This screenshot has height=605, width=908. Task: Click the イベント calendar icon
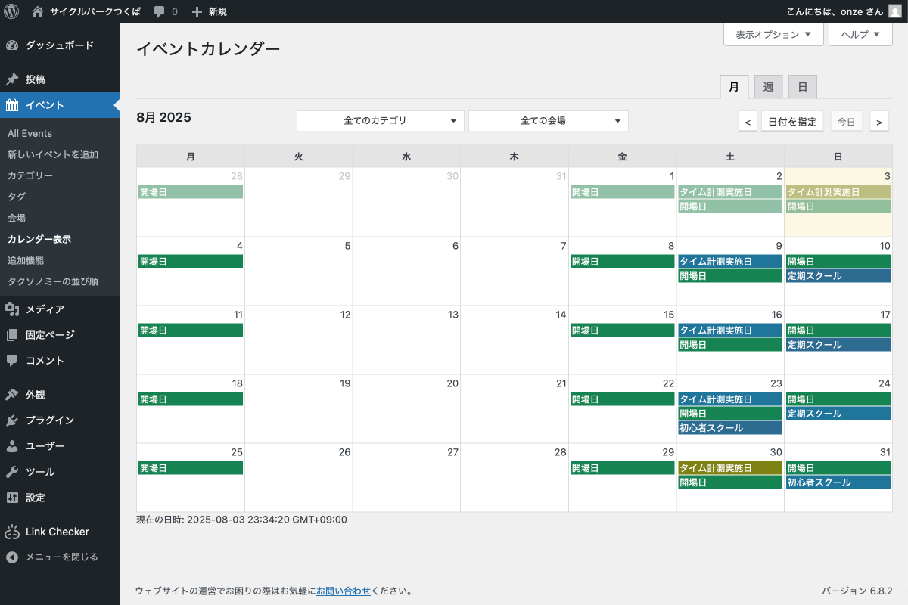(x=12, y=105)
